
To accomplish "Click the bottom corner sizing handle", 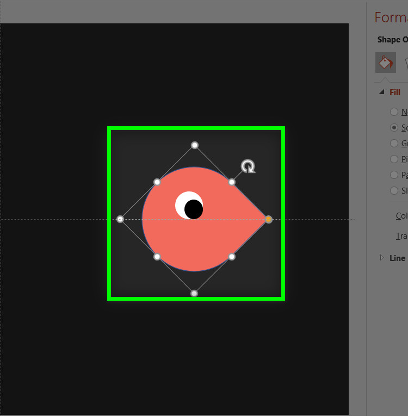I will (194, 294).
